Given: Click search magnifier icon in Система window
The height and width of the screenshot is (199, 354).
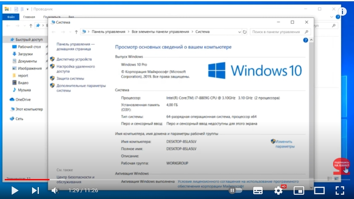Looking at the screenshot, I should coord(306,32).
